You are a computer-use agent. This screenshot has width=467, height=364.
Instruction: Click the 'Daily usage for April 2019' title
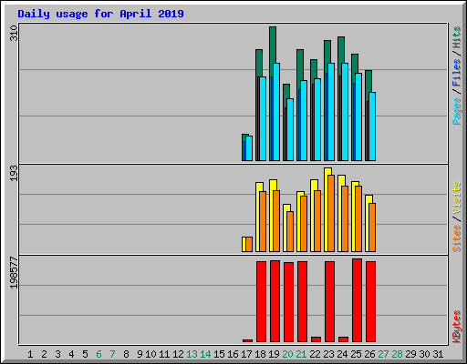click(100, 14)
